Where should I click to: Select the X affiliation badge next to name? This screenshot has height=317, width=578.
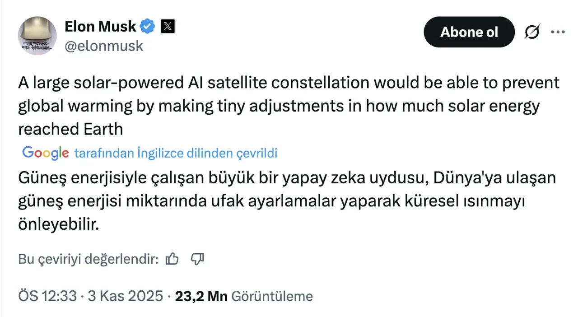pyautogui.click(x=168, y=26)
